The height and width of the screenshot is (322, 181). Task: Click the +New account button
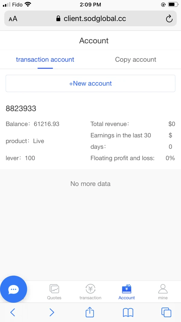(x=91, y=84)
